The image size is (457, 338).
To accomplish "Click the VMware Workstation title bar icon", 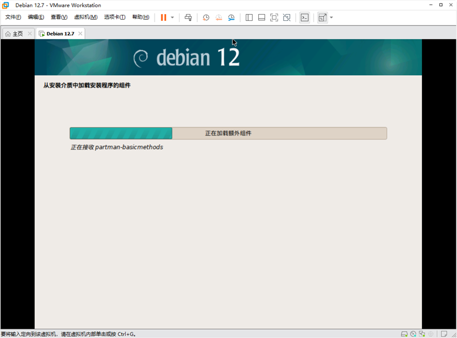I will (x=5, y=5).
